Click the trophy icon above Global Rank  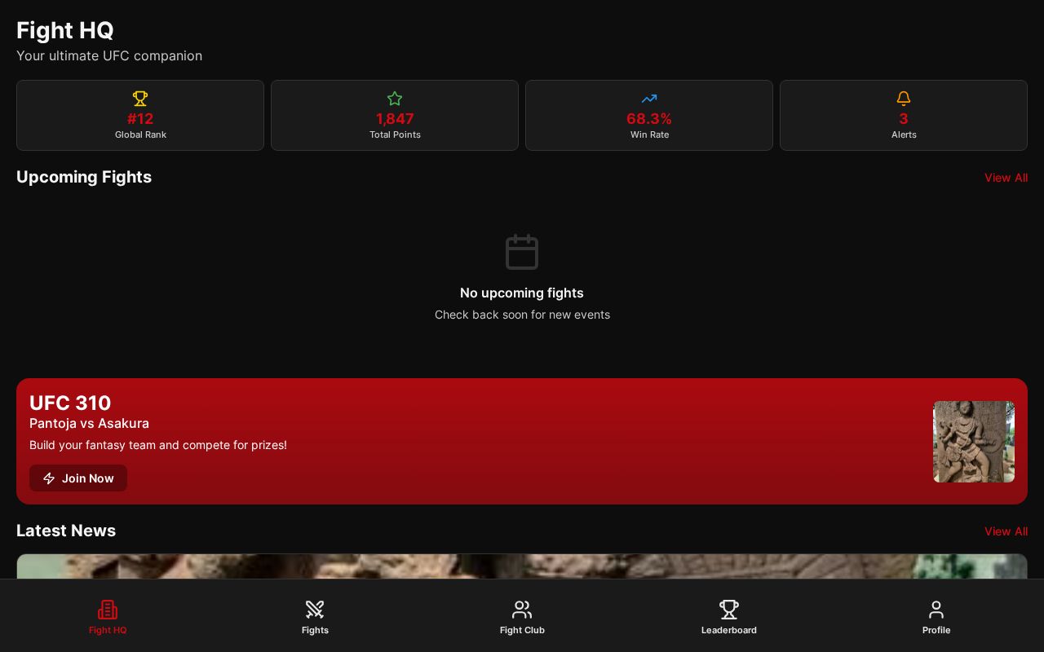(x=140, y=99)
